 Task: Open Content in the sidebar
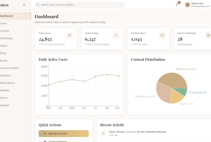(x=15, y=31)
